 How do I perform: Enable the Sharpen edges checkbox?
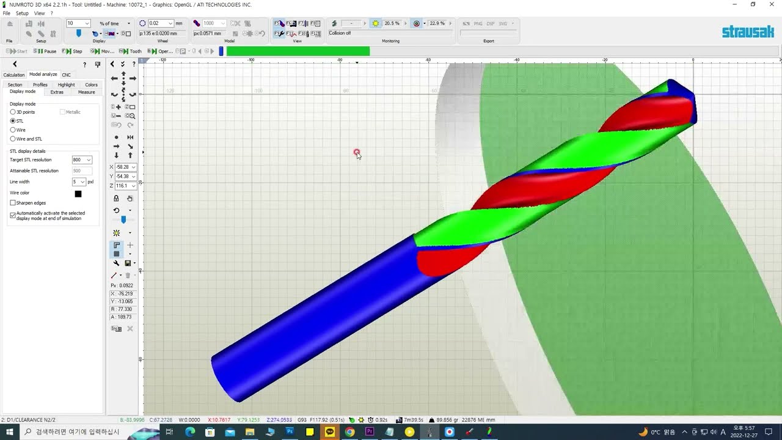click(13, 203)
